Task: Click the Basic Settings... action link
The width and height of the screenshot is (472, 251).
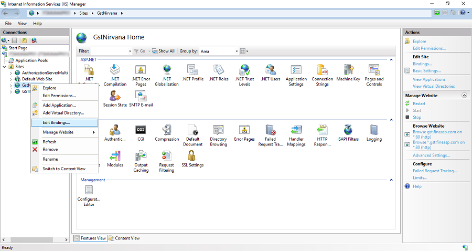Action: (x=426, y=71)
